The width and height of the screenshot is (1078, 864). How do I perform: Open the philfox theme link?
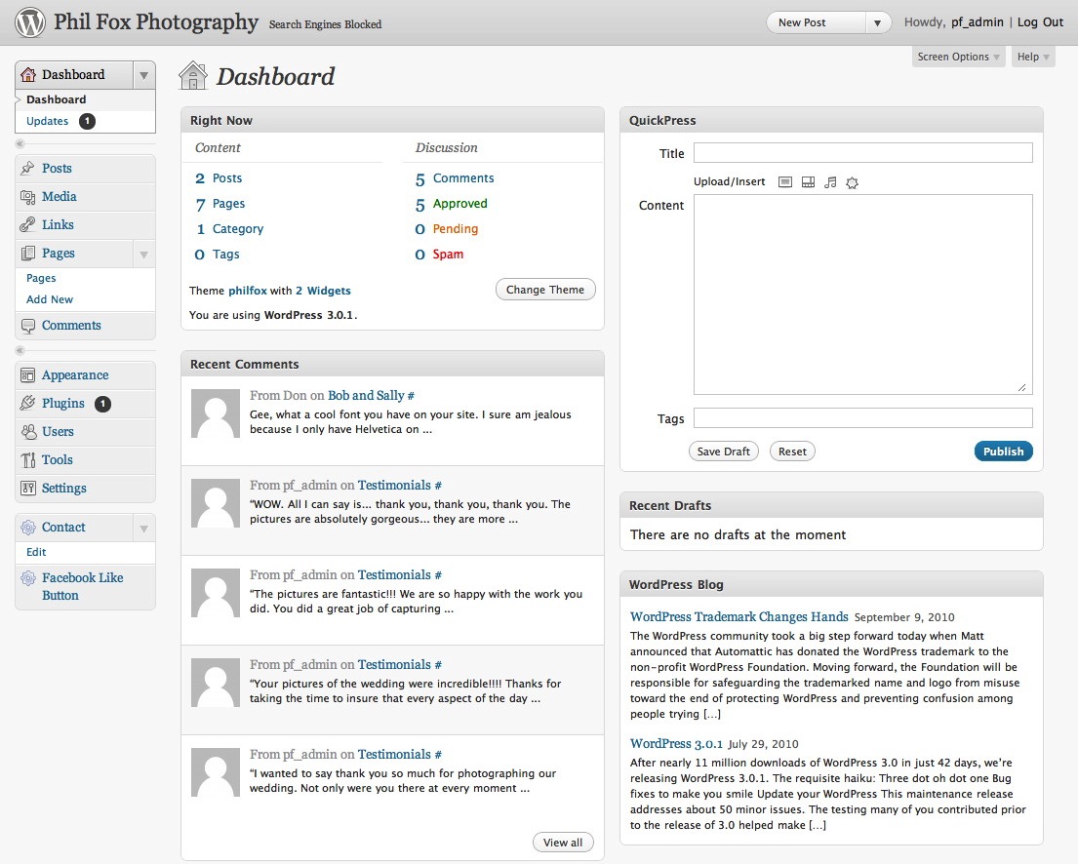(x=248, y=291)
